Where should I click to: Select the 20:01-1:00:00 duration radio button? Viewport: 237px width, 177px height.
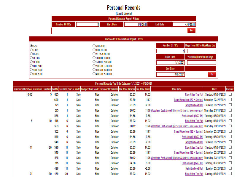point(94,54)
